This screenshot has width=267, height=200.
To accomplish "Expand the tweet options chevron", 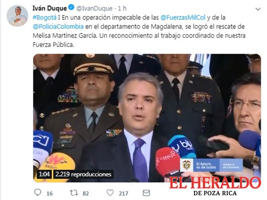I will [258, 9].
